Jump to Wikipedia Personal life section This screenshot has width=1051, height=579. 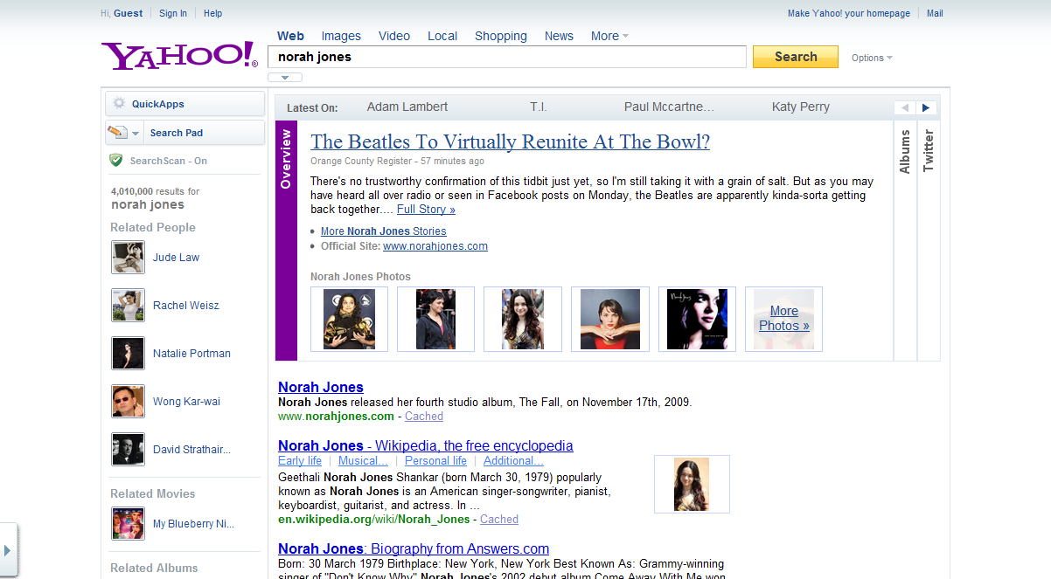point(435,461)
